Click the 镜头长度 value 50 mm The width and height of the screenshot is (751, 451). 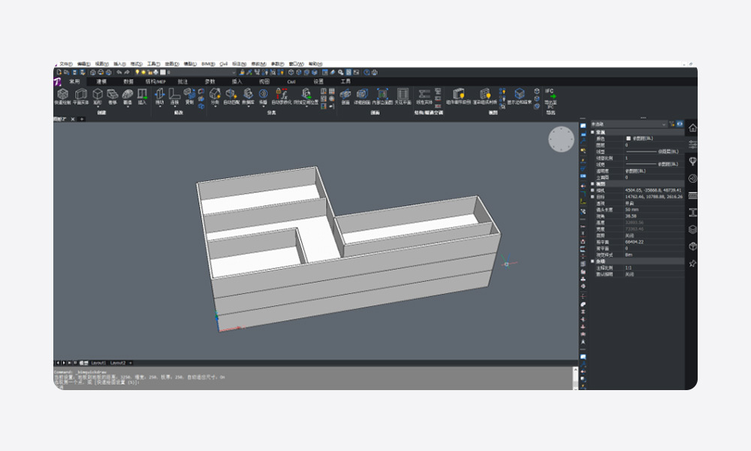tap(632, 210)
